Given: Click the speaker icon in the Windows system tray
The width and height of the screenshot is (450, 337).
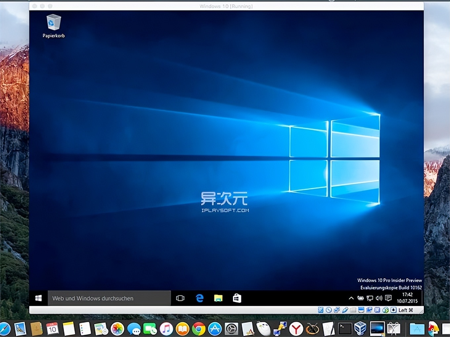Looking at the screenshot, I should tap(379, 298).
